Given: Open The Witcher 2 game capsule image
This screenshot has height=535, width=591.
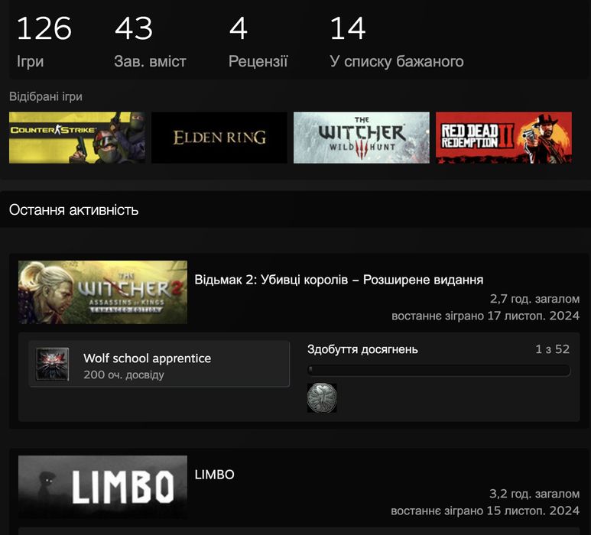Looking at the screenshot, I should click(102, 292).
